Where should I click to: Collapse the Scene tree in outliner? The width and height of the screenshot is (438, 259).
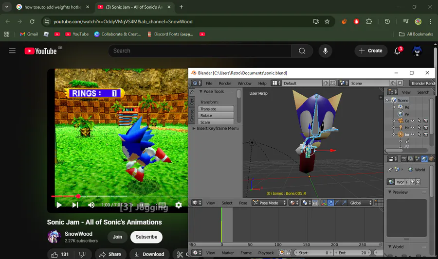[x=387, y=101]
